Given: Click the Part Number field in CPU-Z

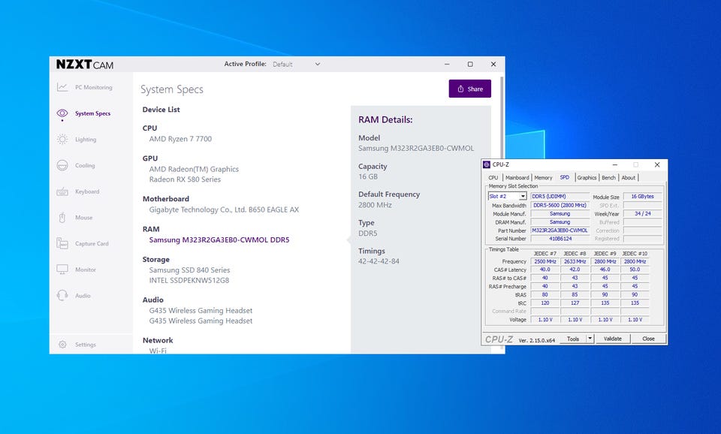Looking at the screenshot, I should [x=560, y=231].
